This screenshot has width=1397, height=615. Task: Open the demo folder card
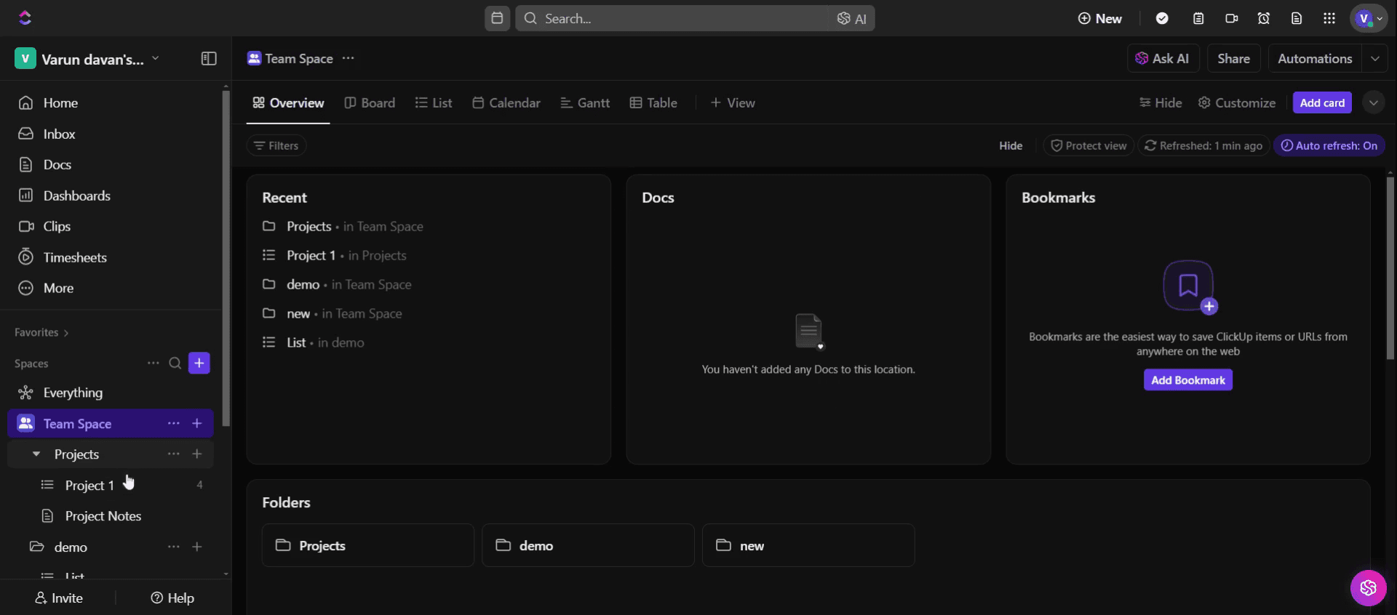[x=588, y=545]
